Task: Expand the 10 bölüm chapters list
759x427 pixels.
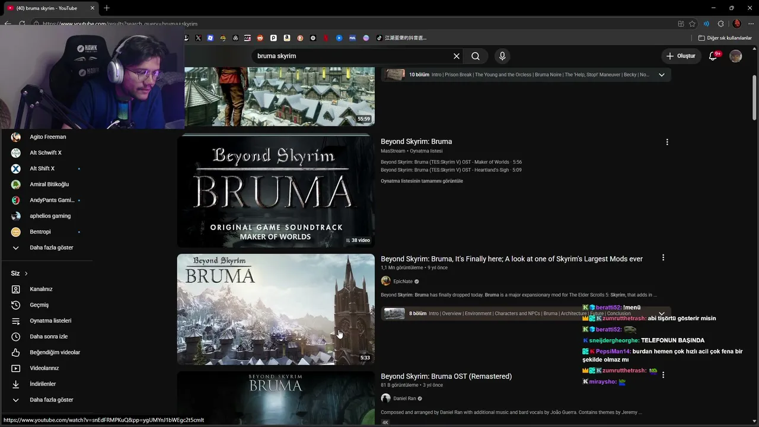Action: coord(662,75)
